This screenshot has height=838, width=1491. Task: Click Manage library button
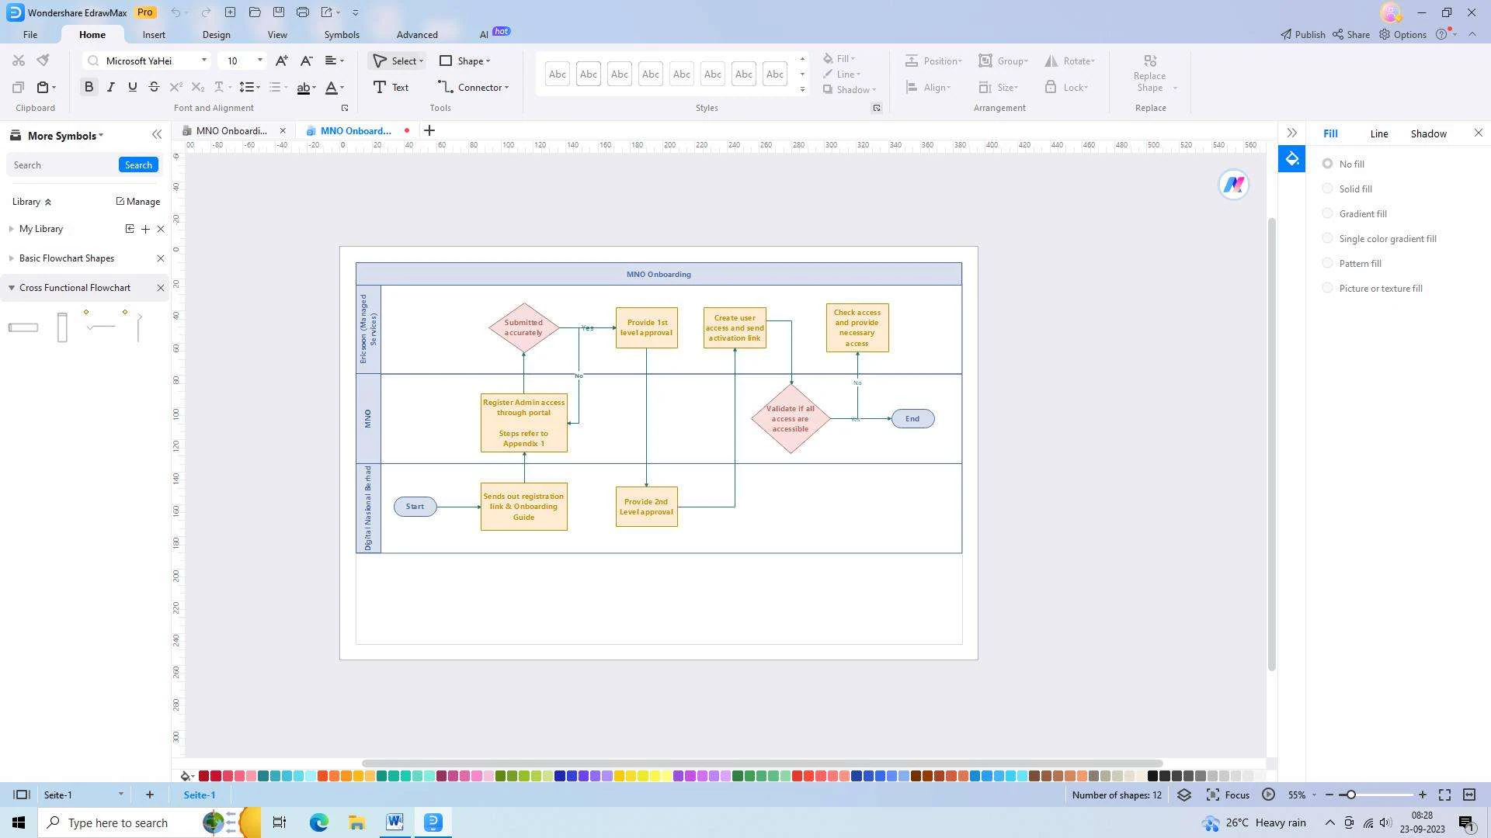click(x=137, y=200)
